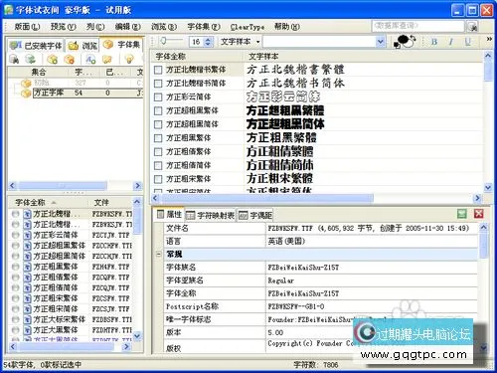Check the 方正超粗黑繁体 checkbox
Screen dimensions: 497x373
point(158,110)
